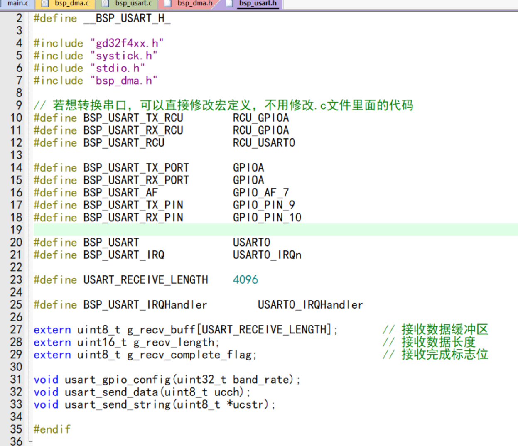Click the file icon on bsp_dma.c tab
The width and height of the screenshot is (518, 446).
tap(44, 4)
